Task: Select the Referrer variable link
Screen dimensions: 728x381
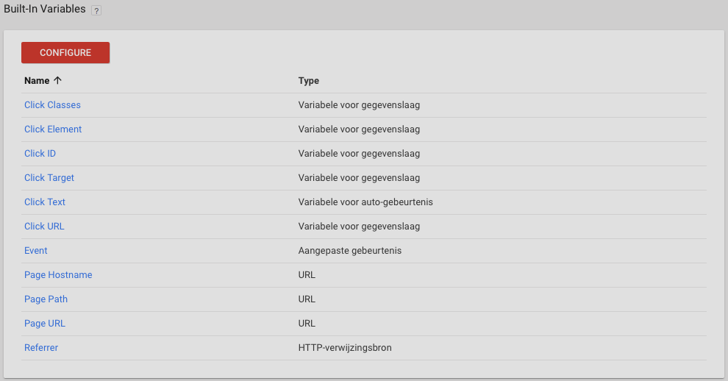Action: pos(41,348)
